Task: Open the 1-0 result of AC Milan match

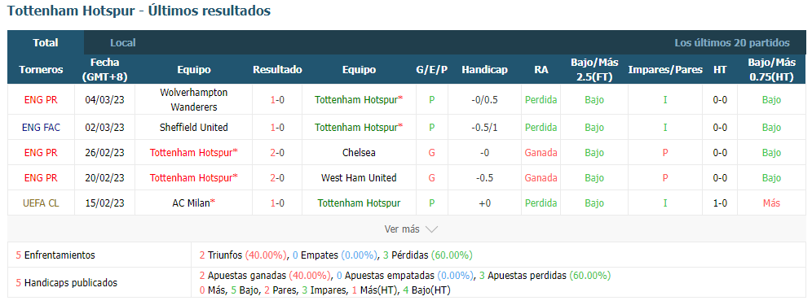Action: (x=277, y=203)
